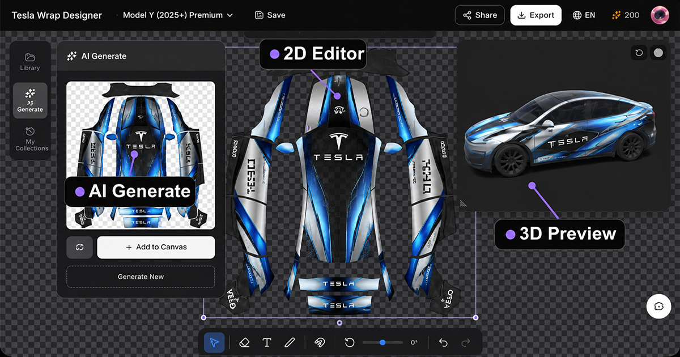Open the Generate sidebar tab
680x357 pixels.
30,100
